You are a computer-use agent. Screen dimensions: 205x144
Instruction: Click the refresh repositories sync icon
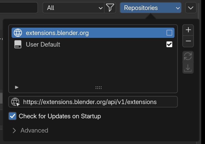click(188, 57)
